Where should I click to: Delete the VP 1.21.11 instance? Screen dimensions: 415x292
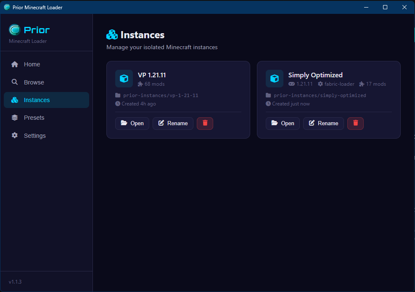205,123
